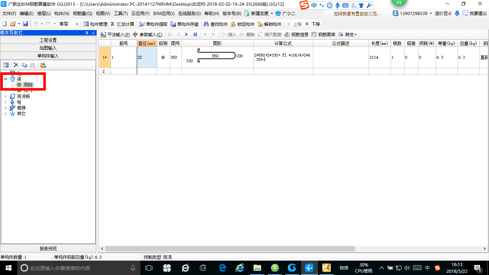The image size is (489, 275).
Task: Expand the 桩 tree node
Action: point(5,102)
